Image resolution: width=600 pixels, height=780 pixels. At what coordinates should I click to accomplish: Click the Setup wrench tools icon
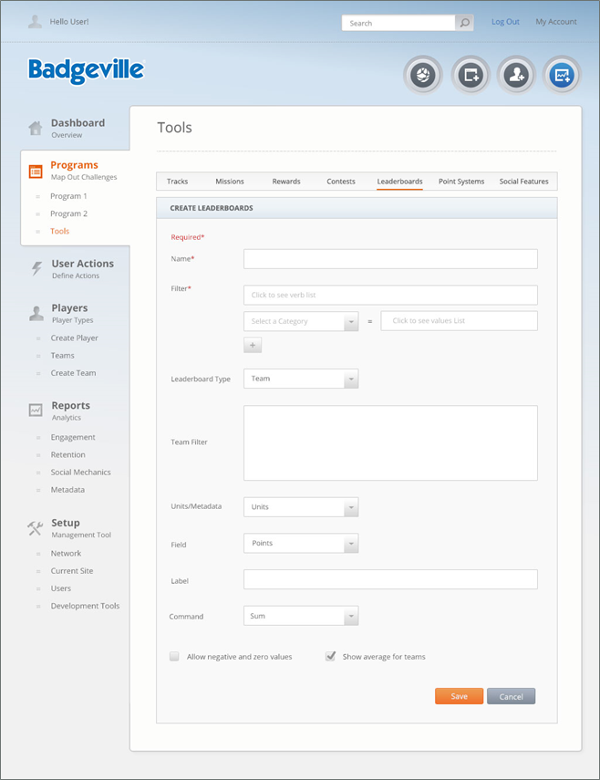(36, 528)
